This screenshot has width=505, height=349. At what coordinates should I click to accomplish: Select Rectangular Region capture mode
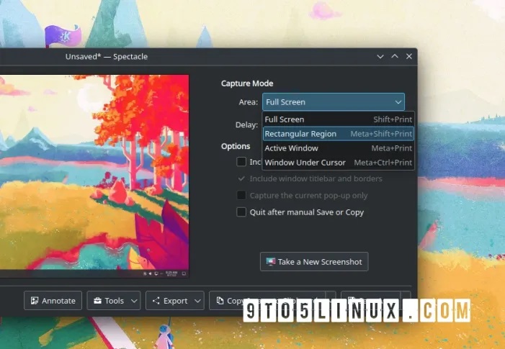coord(338,134)
